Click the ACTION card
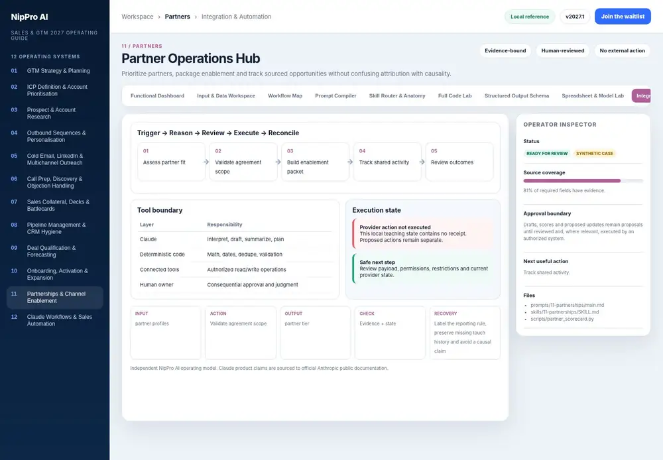This screenshot has width=663, height=460. (x=240, y=333)
